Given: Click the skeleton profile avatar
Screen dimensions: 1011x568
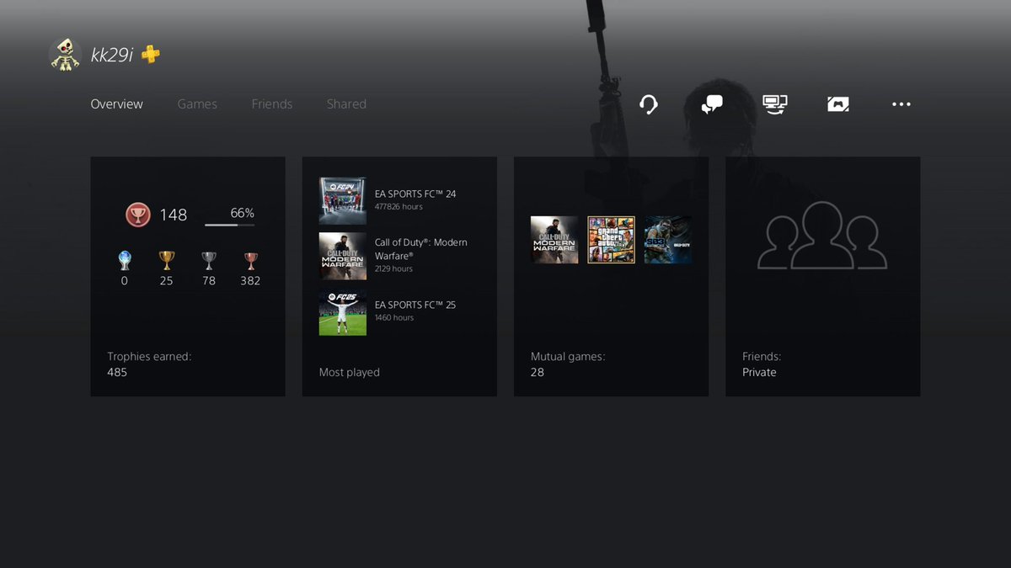Looking at the screenshot, I should point(65,55).
